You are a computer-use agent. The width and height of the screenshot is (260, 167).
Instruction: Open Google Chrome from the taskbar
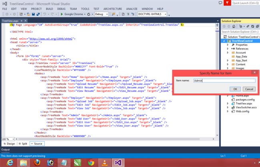pyautogui.click(x=91, y=163)
